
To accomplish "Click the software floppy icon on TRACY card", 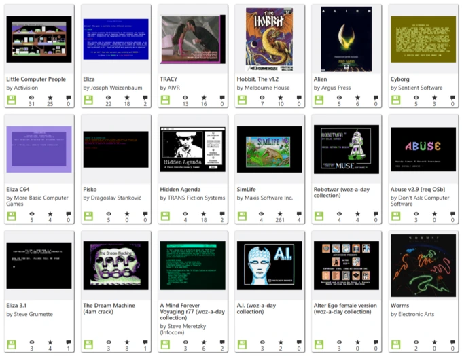I will (x=165, y=100).
